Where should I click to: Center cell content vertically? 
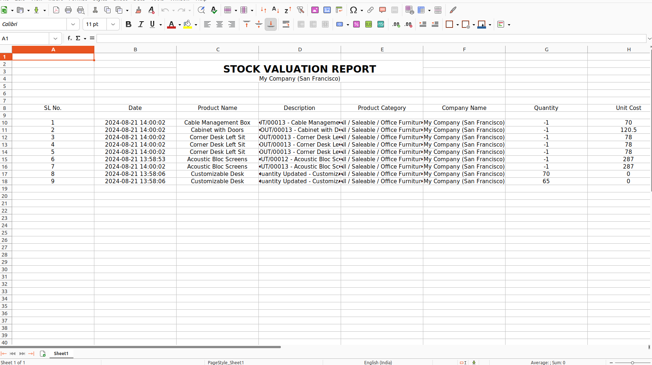point(259,24)
